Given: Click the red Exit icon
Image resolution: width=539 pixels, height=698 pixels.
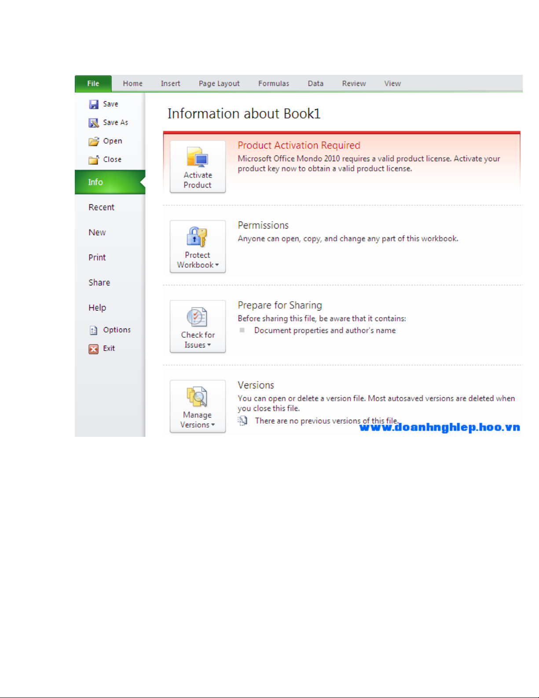Looking at the screenshot, I should point(94,349).
